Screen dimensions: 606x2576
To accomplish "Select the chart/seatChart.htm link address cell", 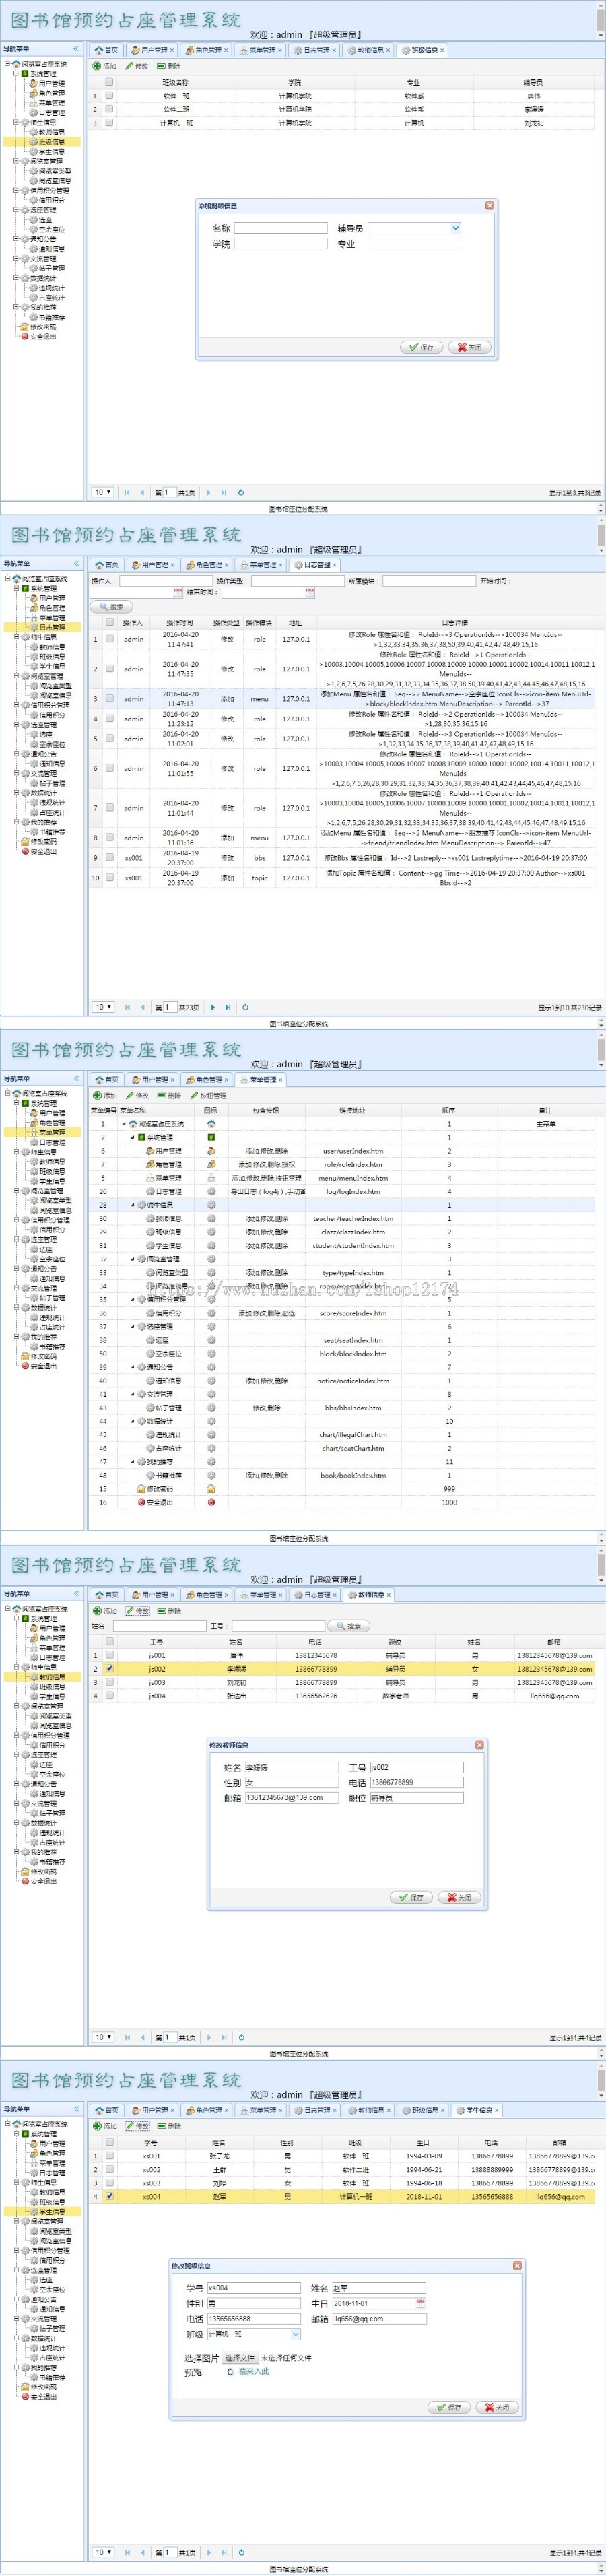I will [352, 1448].
